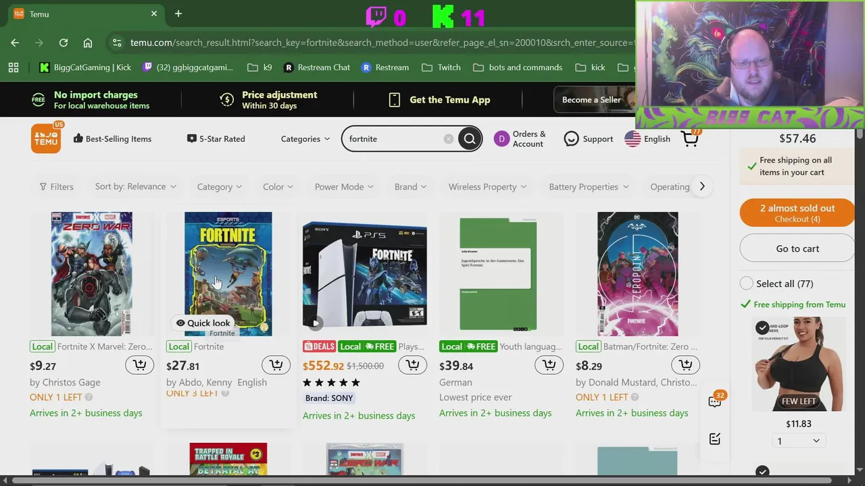865x486 pixels.
Task: Open the Batman Zero Point comic thumbnail
Action: coord(637,273)
